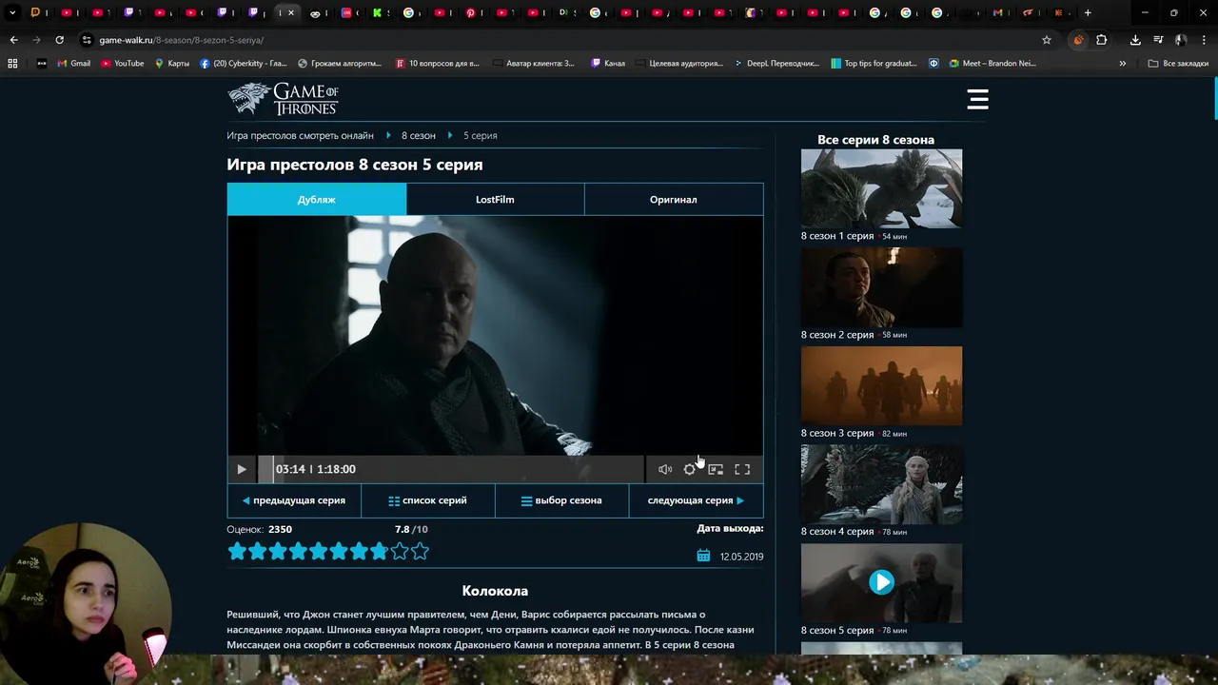Go back with the browser back arrow
This screenshot has height=685, width=1218.
coord(13,40)
